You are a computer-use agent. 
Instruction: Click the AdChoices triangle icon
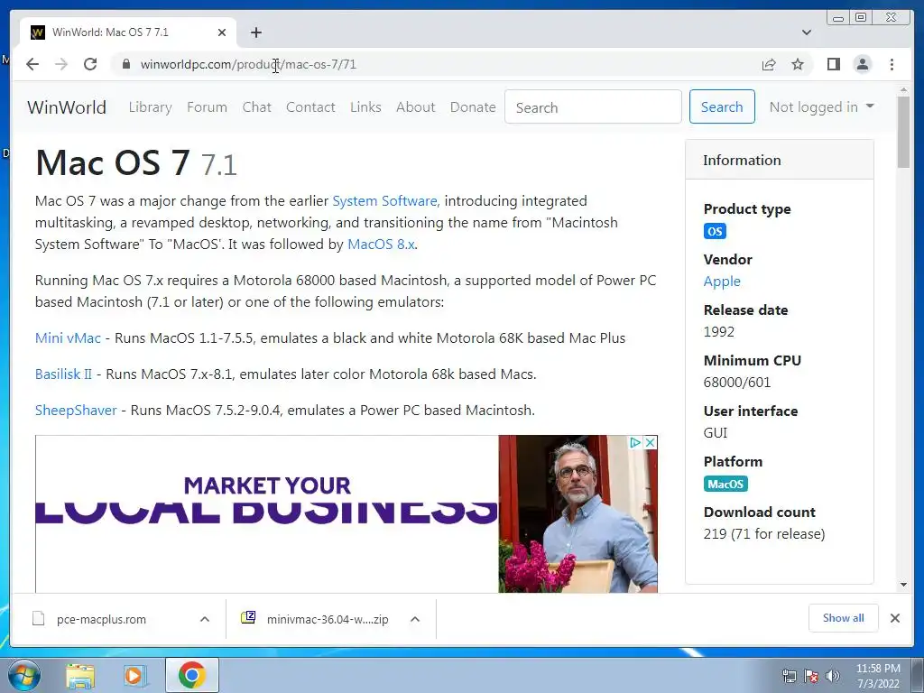tap(634, 442)
